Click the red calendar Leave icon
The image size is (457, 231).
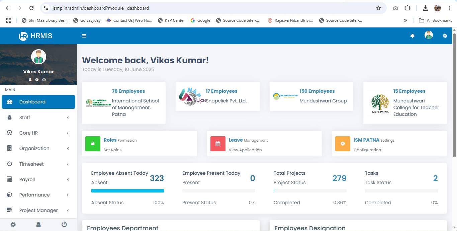218,144
